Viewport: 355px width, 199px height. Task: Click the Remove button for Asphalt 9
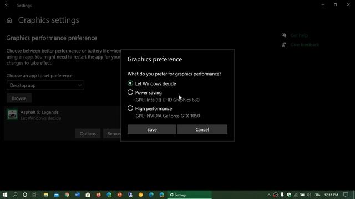point(112,134)
